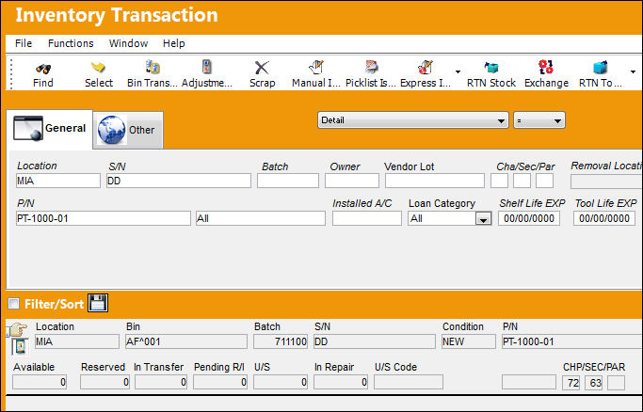Click the Bin value AF^001
Viewport: 643px width, 412px height.
186,341
